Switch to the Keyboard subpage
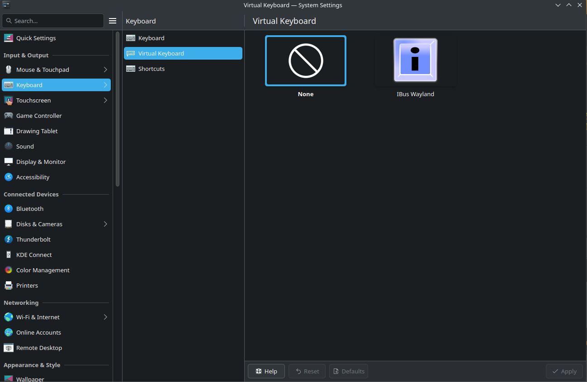This screenshot has width=587, height=382. tap(151, 38)
